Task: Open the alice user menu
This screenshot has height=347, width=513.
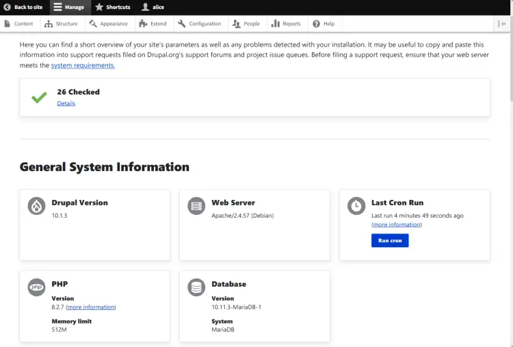Action: (153, 7)
